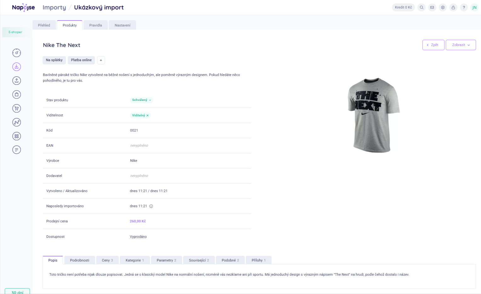Open the Zobrazit dropdown menu
The width and height of the screenshot is (481, 294).
coord(461,45)
